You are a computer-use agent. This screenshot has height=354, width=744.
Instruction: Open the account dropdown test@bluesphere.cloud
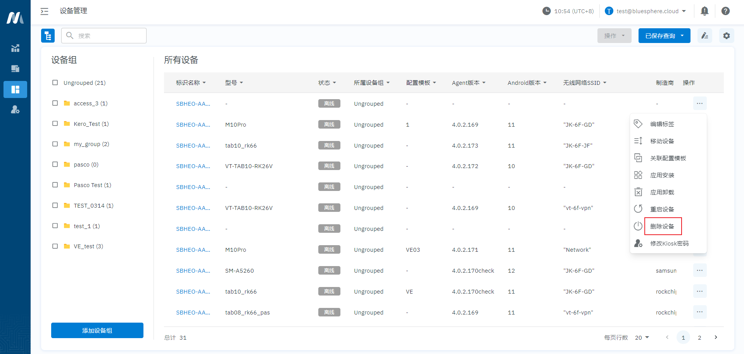point(647,11)
